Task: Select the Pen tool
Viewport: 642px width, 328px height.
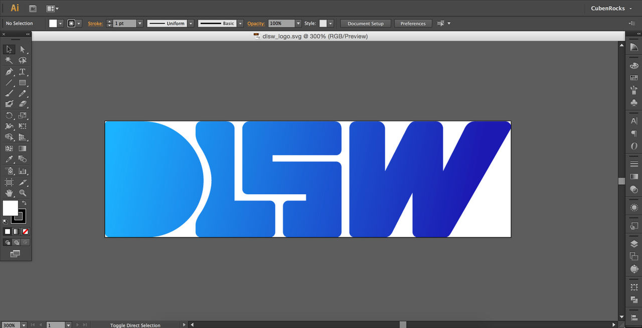Action: click(x=9, y=72)
